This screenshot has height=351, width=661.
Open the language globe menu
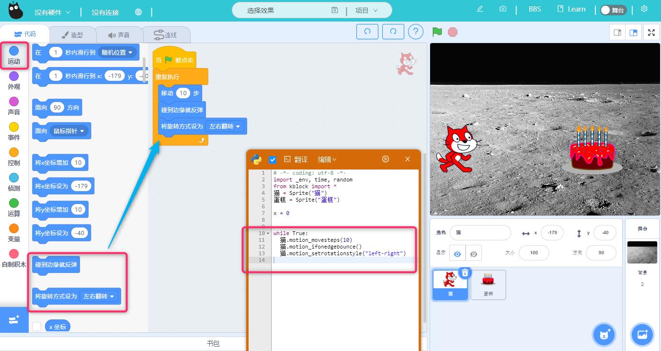pos(138,12)
